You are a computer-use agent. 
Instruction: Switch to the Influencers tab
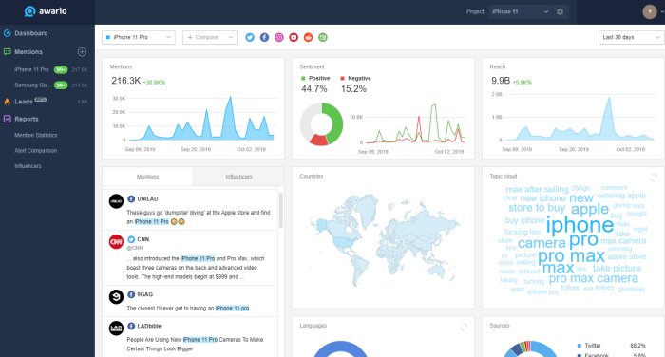[238, 177]
